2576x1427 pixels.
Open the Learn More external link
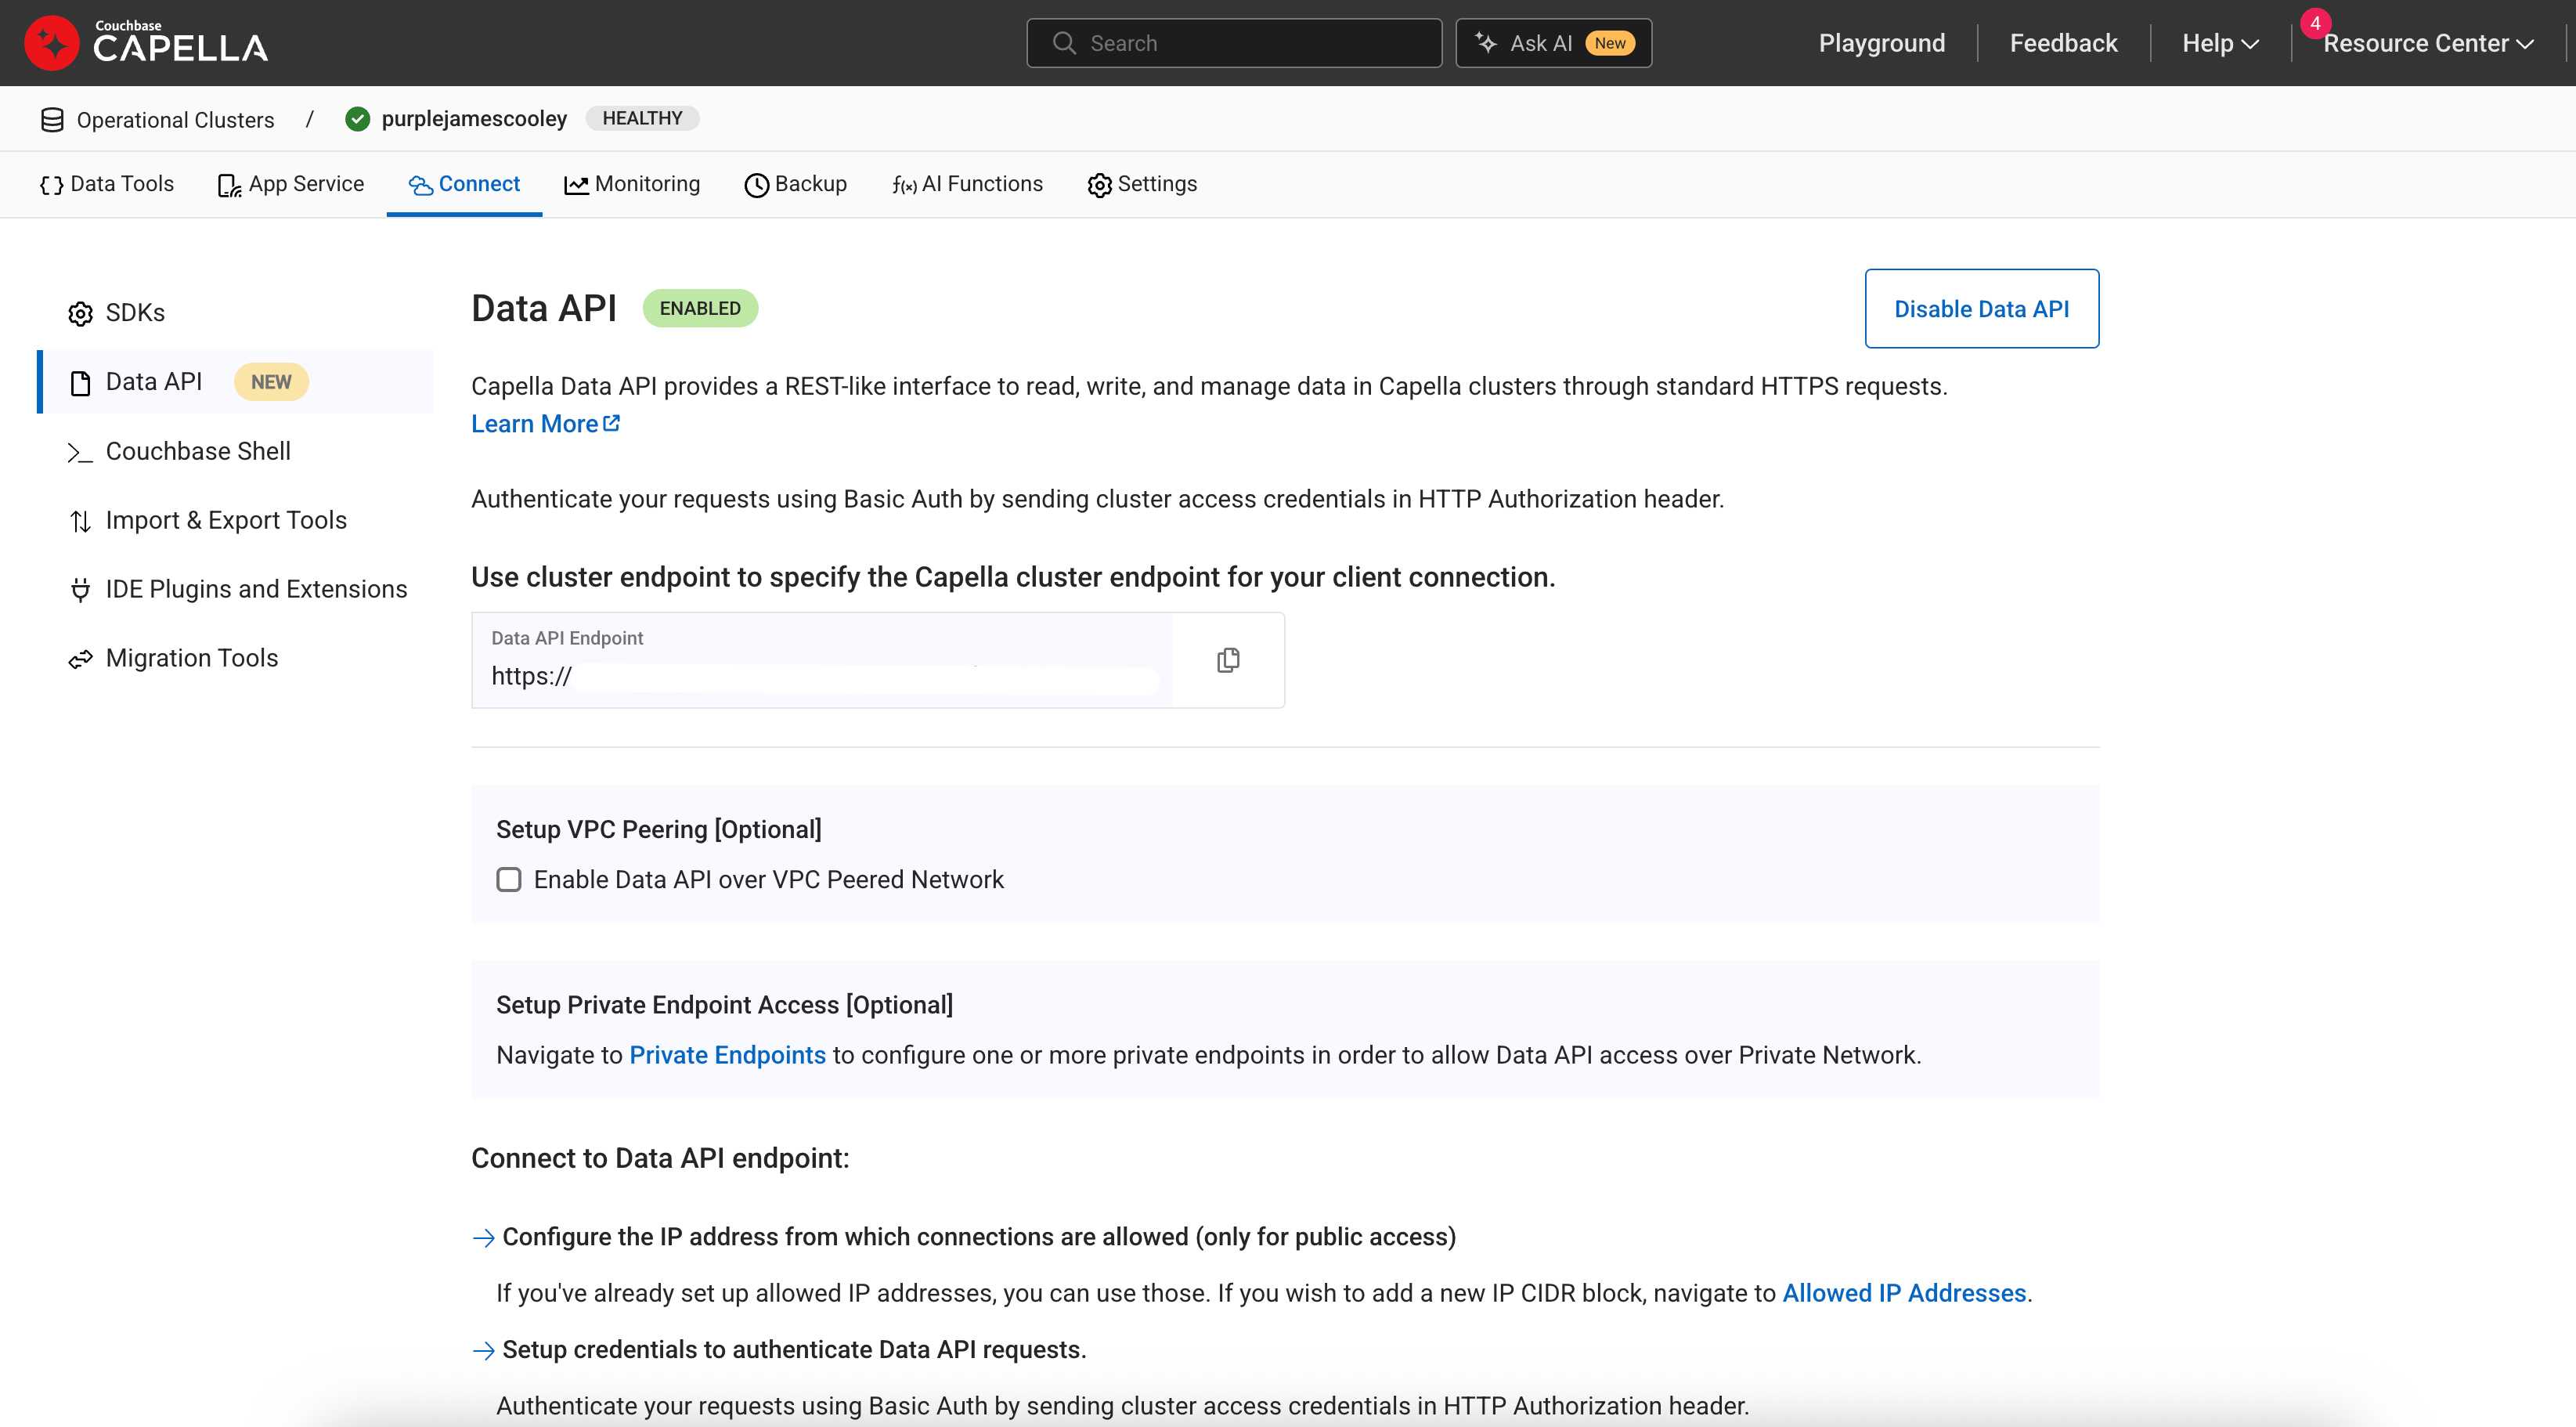click(x=545, y=424)
